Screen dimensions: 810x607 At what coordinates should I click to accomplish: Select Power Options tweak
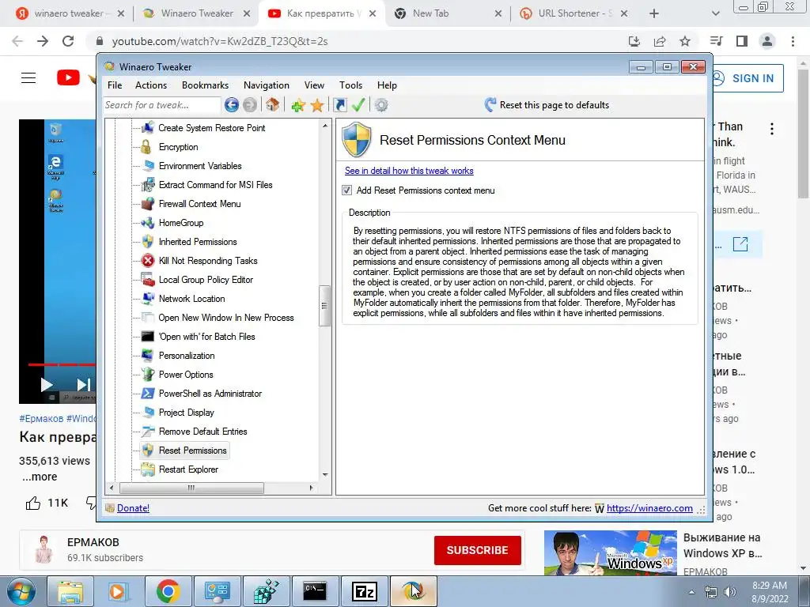pyautogui.click(x=186, y=375)
